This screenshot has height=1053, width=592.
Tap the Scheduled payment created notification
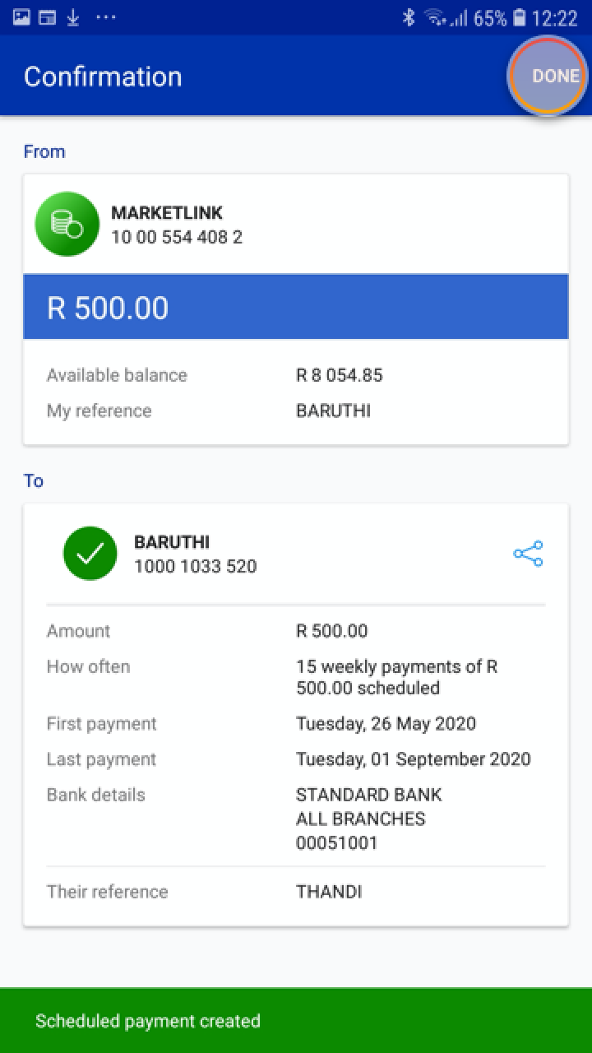tap(296, 1020)
